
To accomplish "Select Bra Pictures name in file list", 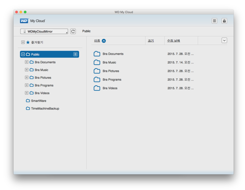I will pyautogui.click(x=111, y=71).
